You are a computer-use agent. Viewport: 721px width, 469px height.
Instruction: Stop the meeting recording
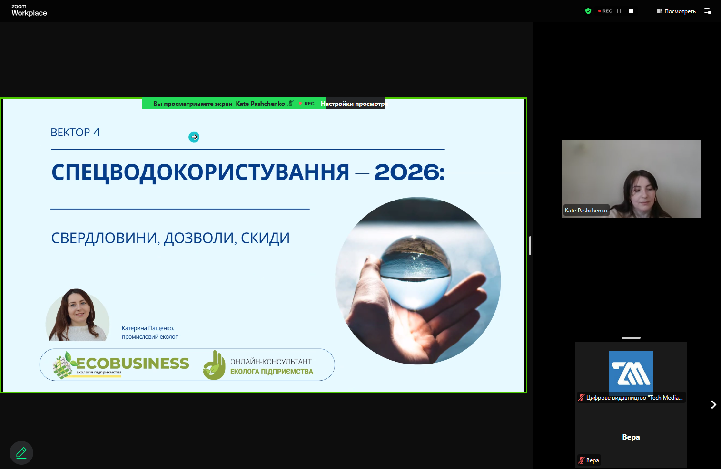(x=631, y=11)
